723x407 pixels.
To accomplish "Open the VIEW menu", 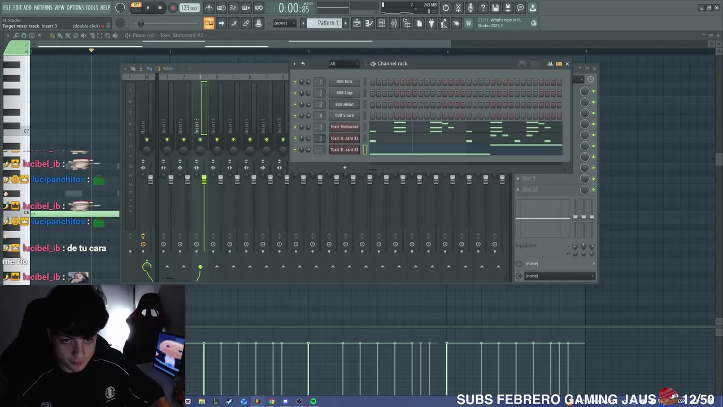I will tap(59, 7).
